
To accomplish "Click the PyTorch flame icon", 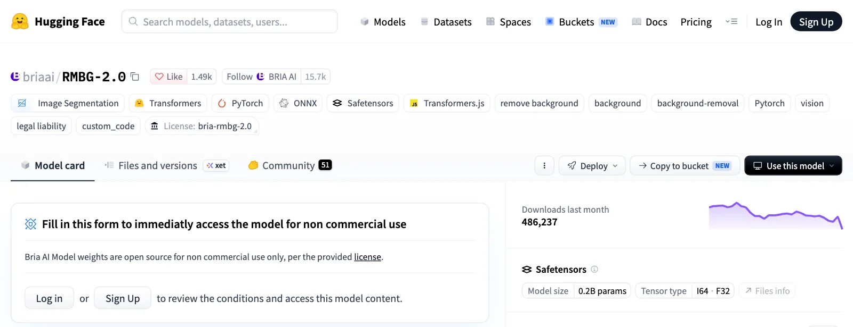I will [x=222, y=103].
